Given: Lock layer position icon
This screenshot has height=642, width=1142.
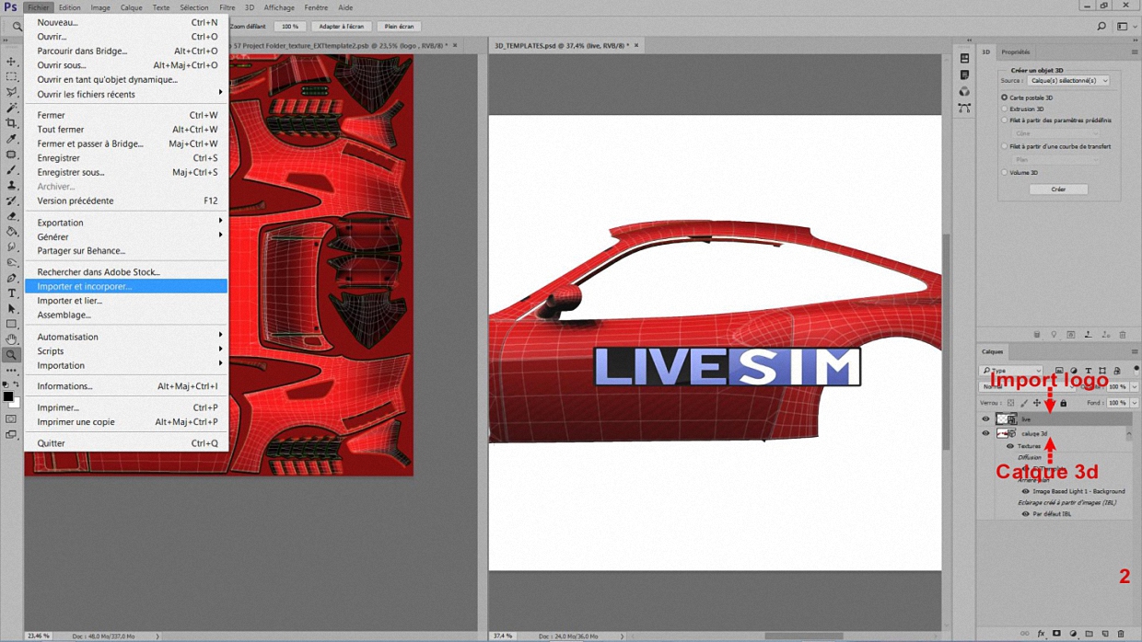Looking at the screenshot, I should click(1037, 403).
